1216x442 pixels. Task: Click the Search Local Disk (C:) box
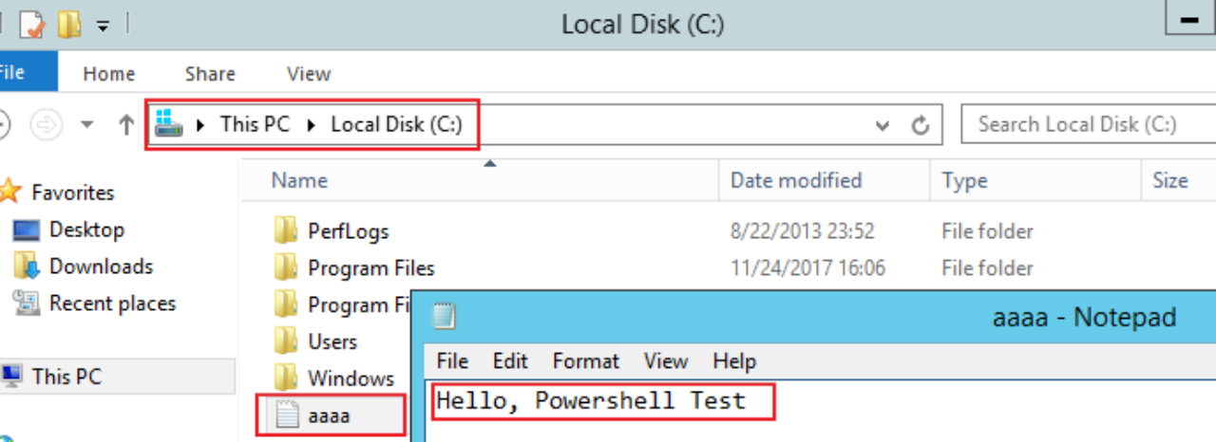pos(1083,124)
